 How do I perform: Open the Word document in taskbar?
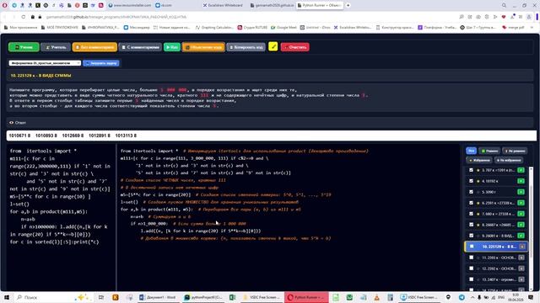coord(159,297)
